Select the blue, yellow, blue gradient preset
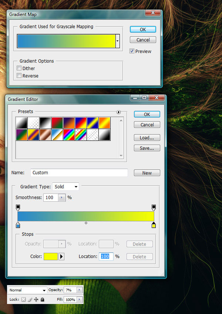Screen dimensions: 222x314 tap(93, 123)
